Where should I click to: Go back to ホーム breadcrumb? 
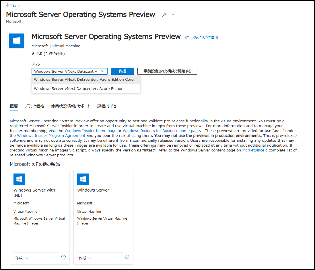11,5
